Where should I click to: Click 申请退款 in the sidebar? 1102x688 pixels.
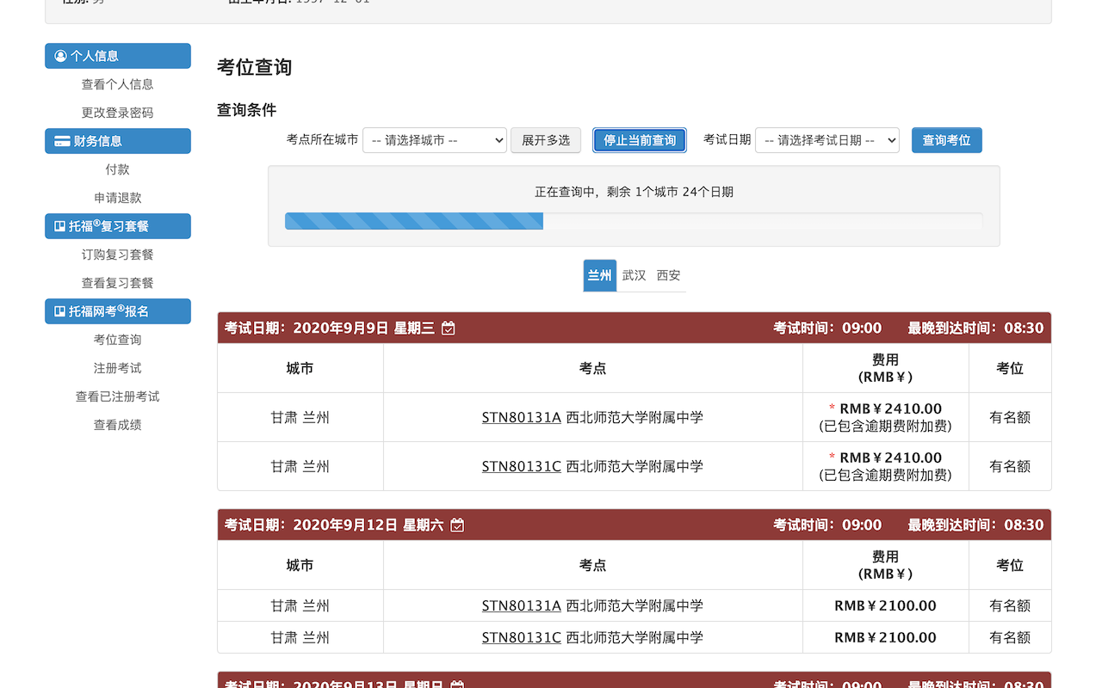tap(117, 197)
